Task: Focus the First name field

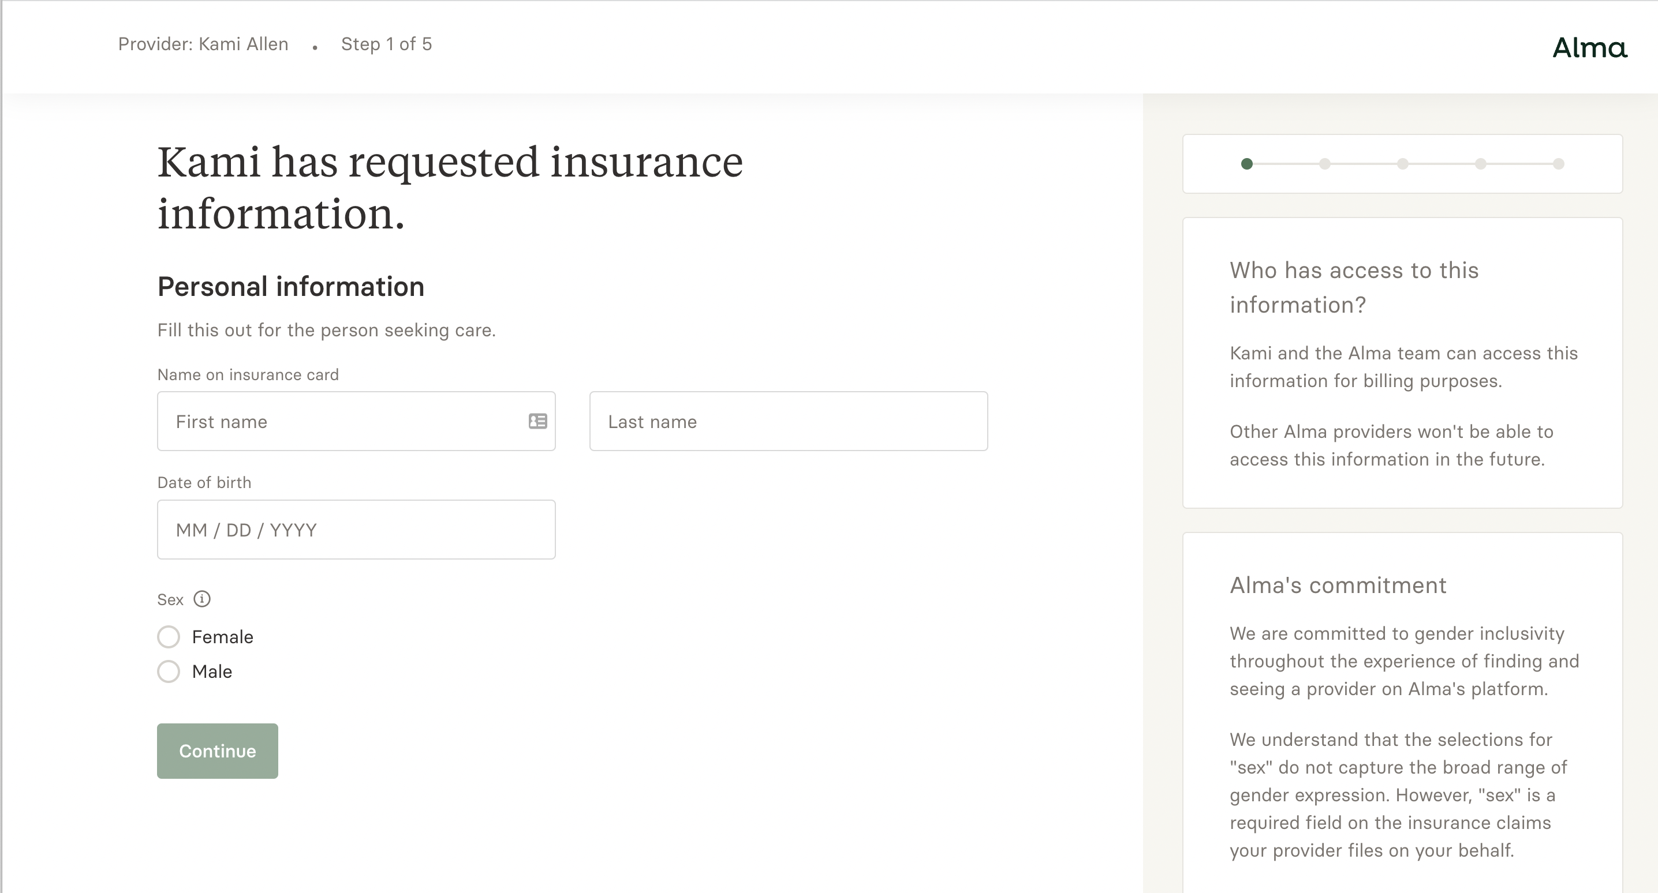Action: (357, 422)
